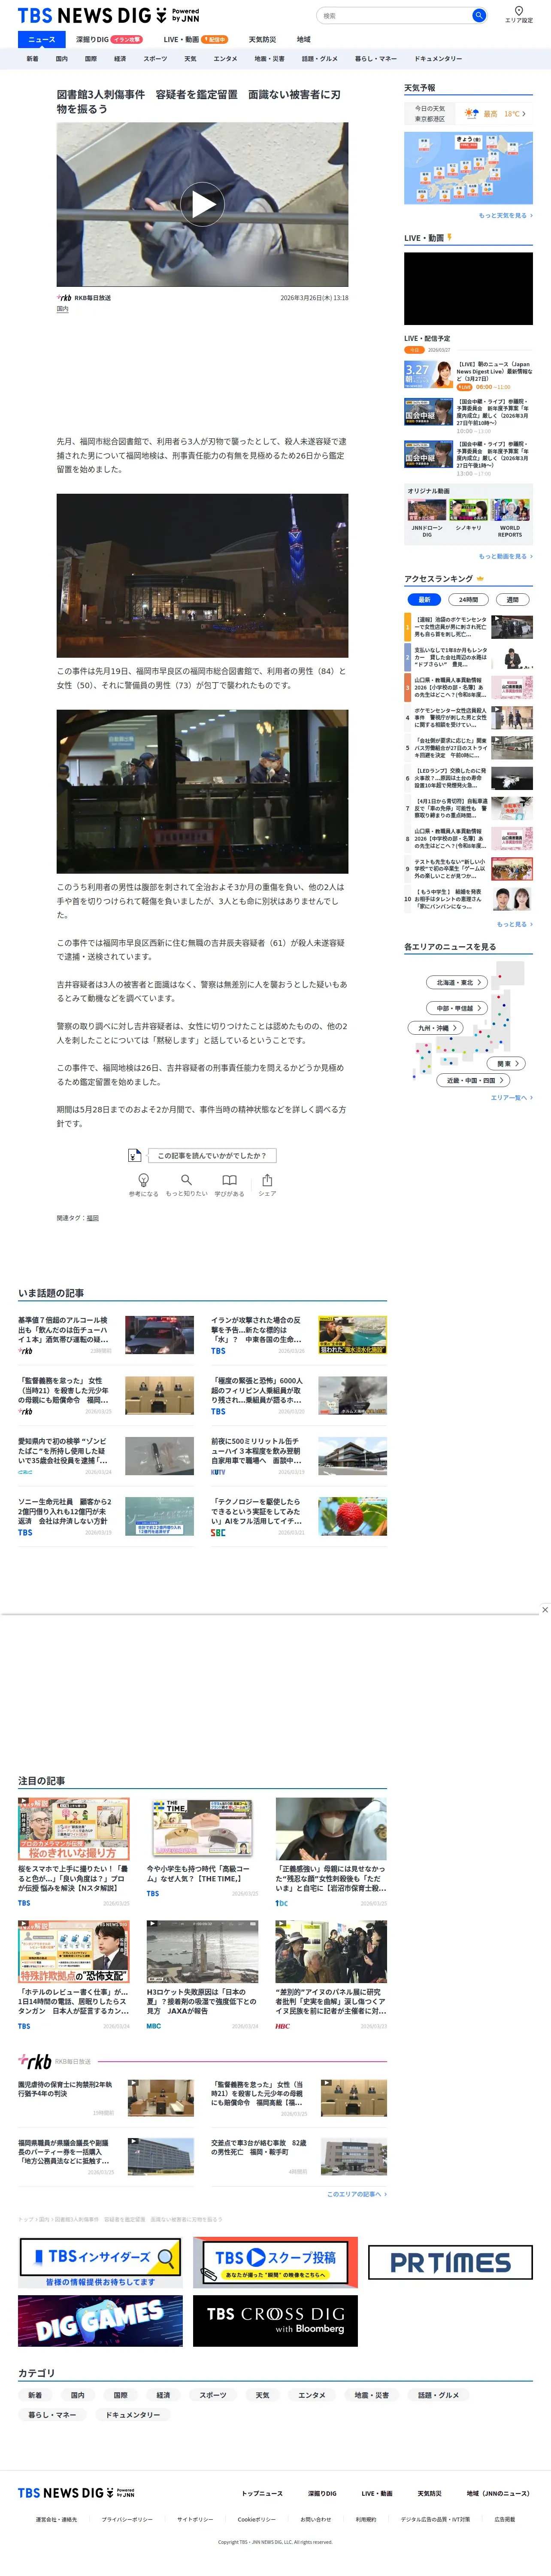Open the TBS CROSS DIG with Bloomberg banner
Viewport: 551px width, 2576px height.
(x=275, y=2321)
